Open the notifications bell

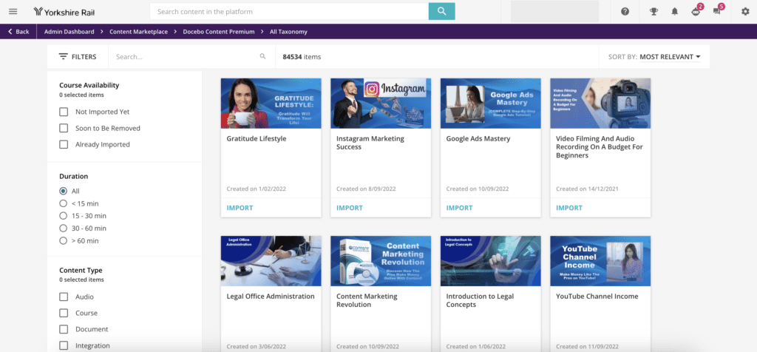[x=675, y=12]
